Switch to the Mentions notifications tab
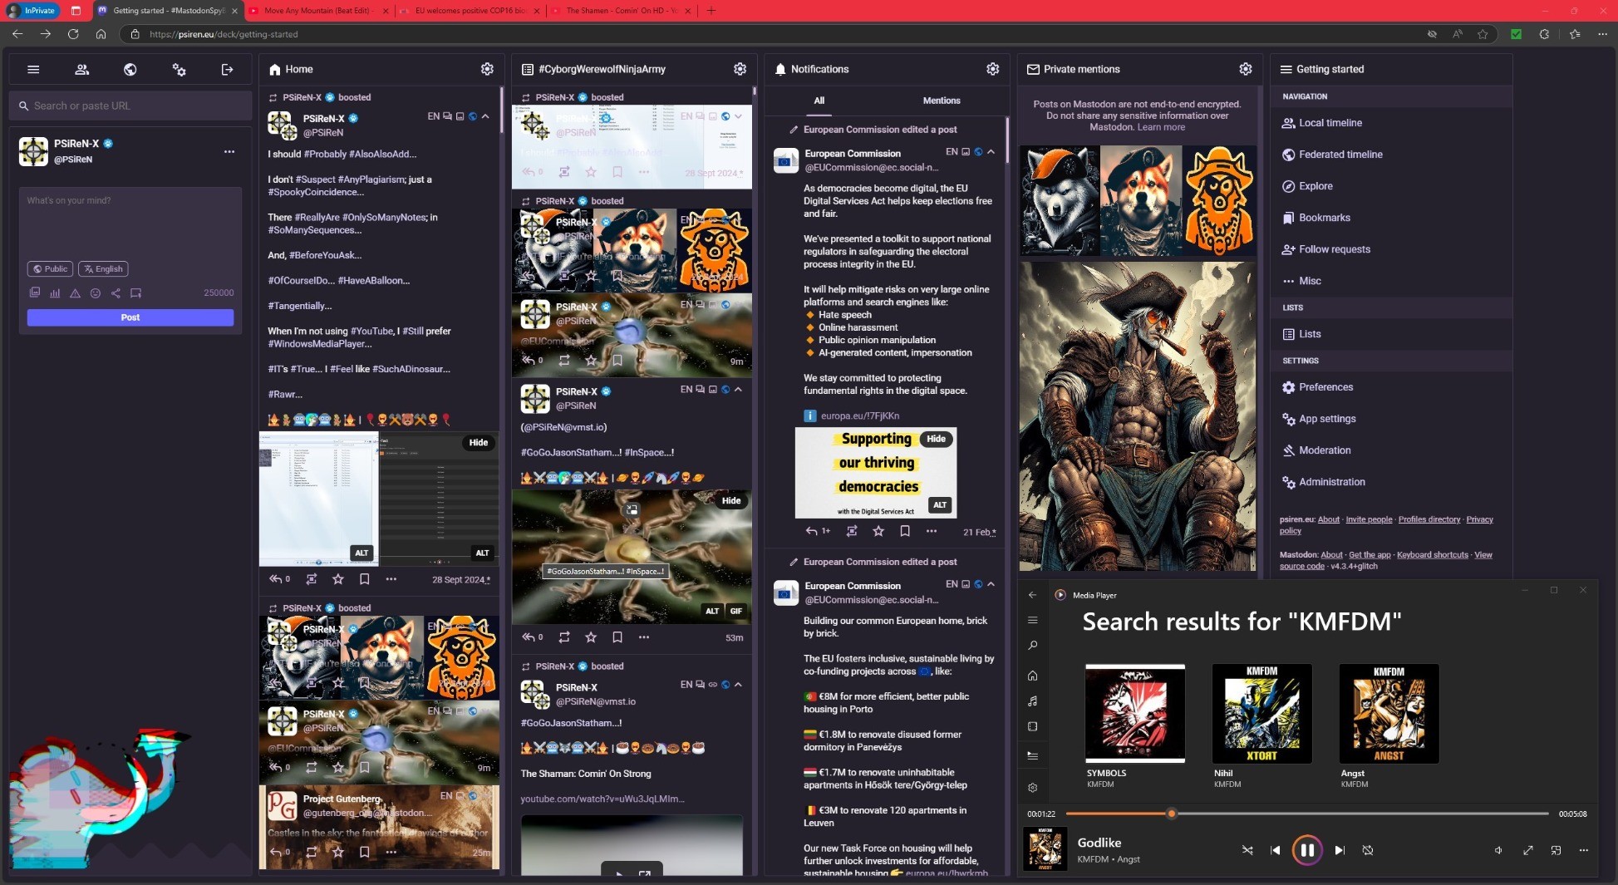This screenshot has height=885, width=1618. pos(942,101)
